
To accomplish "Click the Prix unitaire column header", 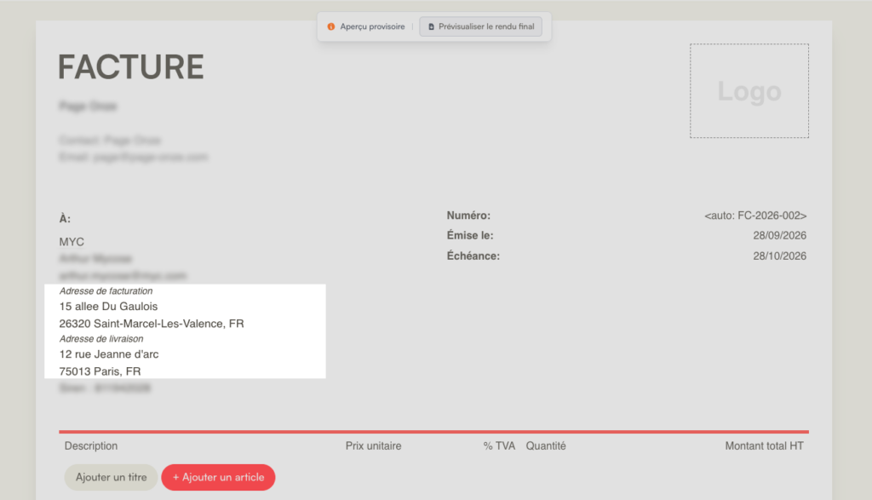I will click(x=373, y=446).
